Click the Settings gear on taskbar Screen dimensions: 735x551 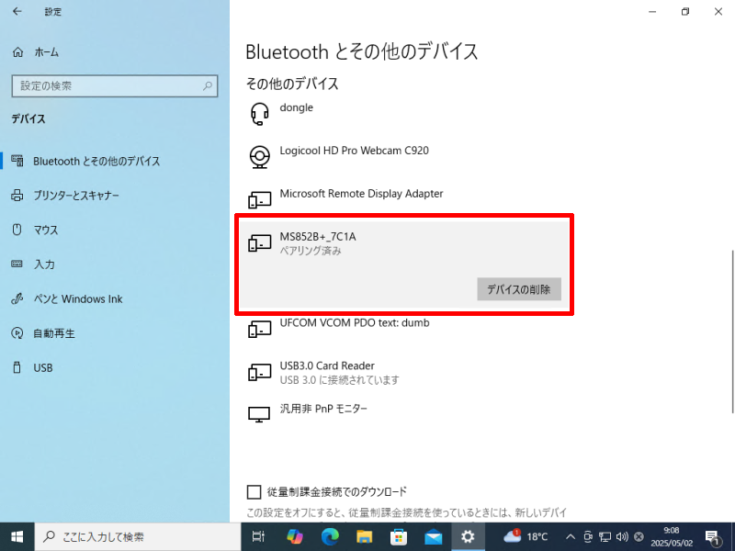coord(468,537)
